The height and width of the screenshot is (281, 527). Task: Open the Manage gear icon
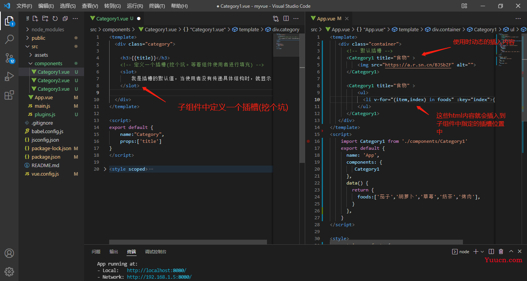click(x=9, y=271)
